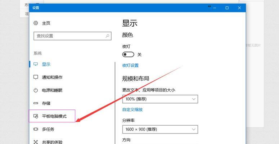Minimize the 设置 window

(x=215, y=8)
